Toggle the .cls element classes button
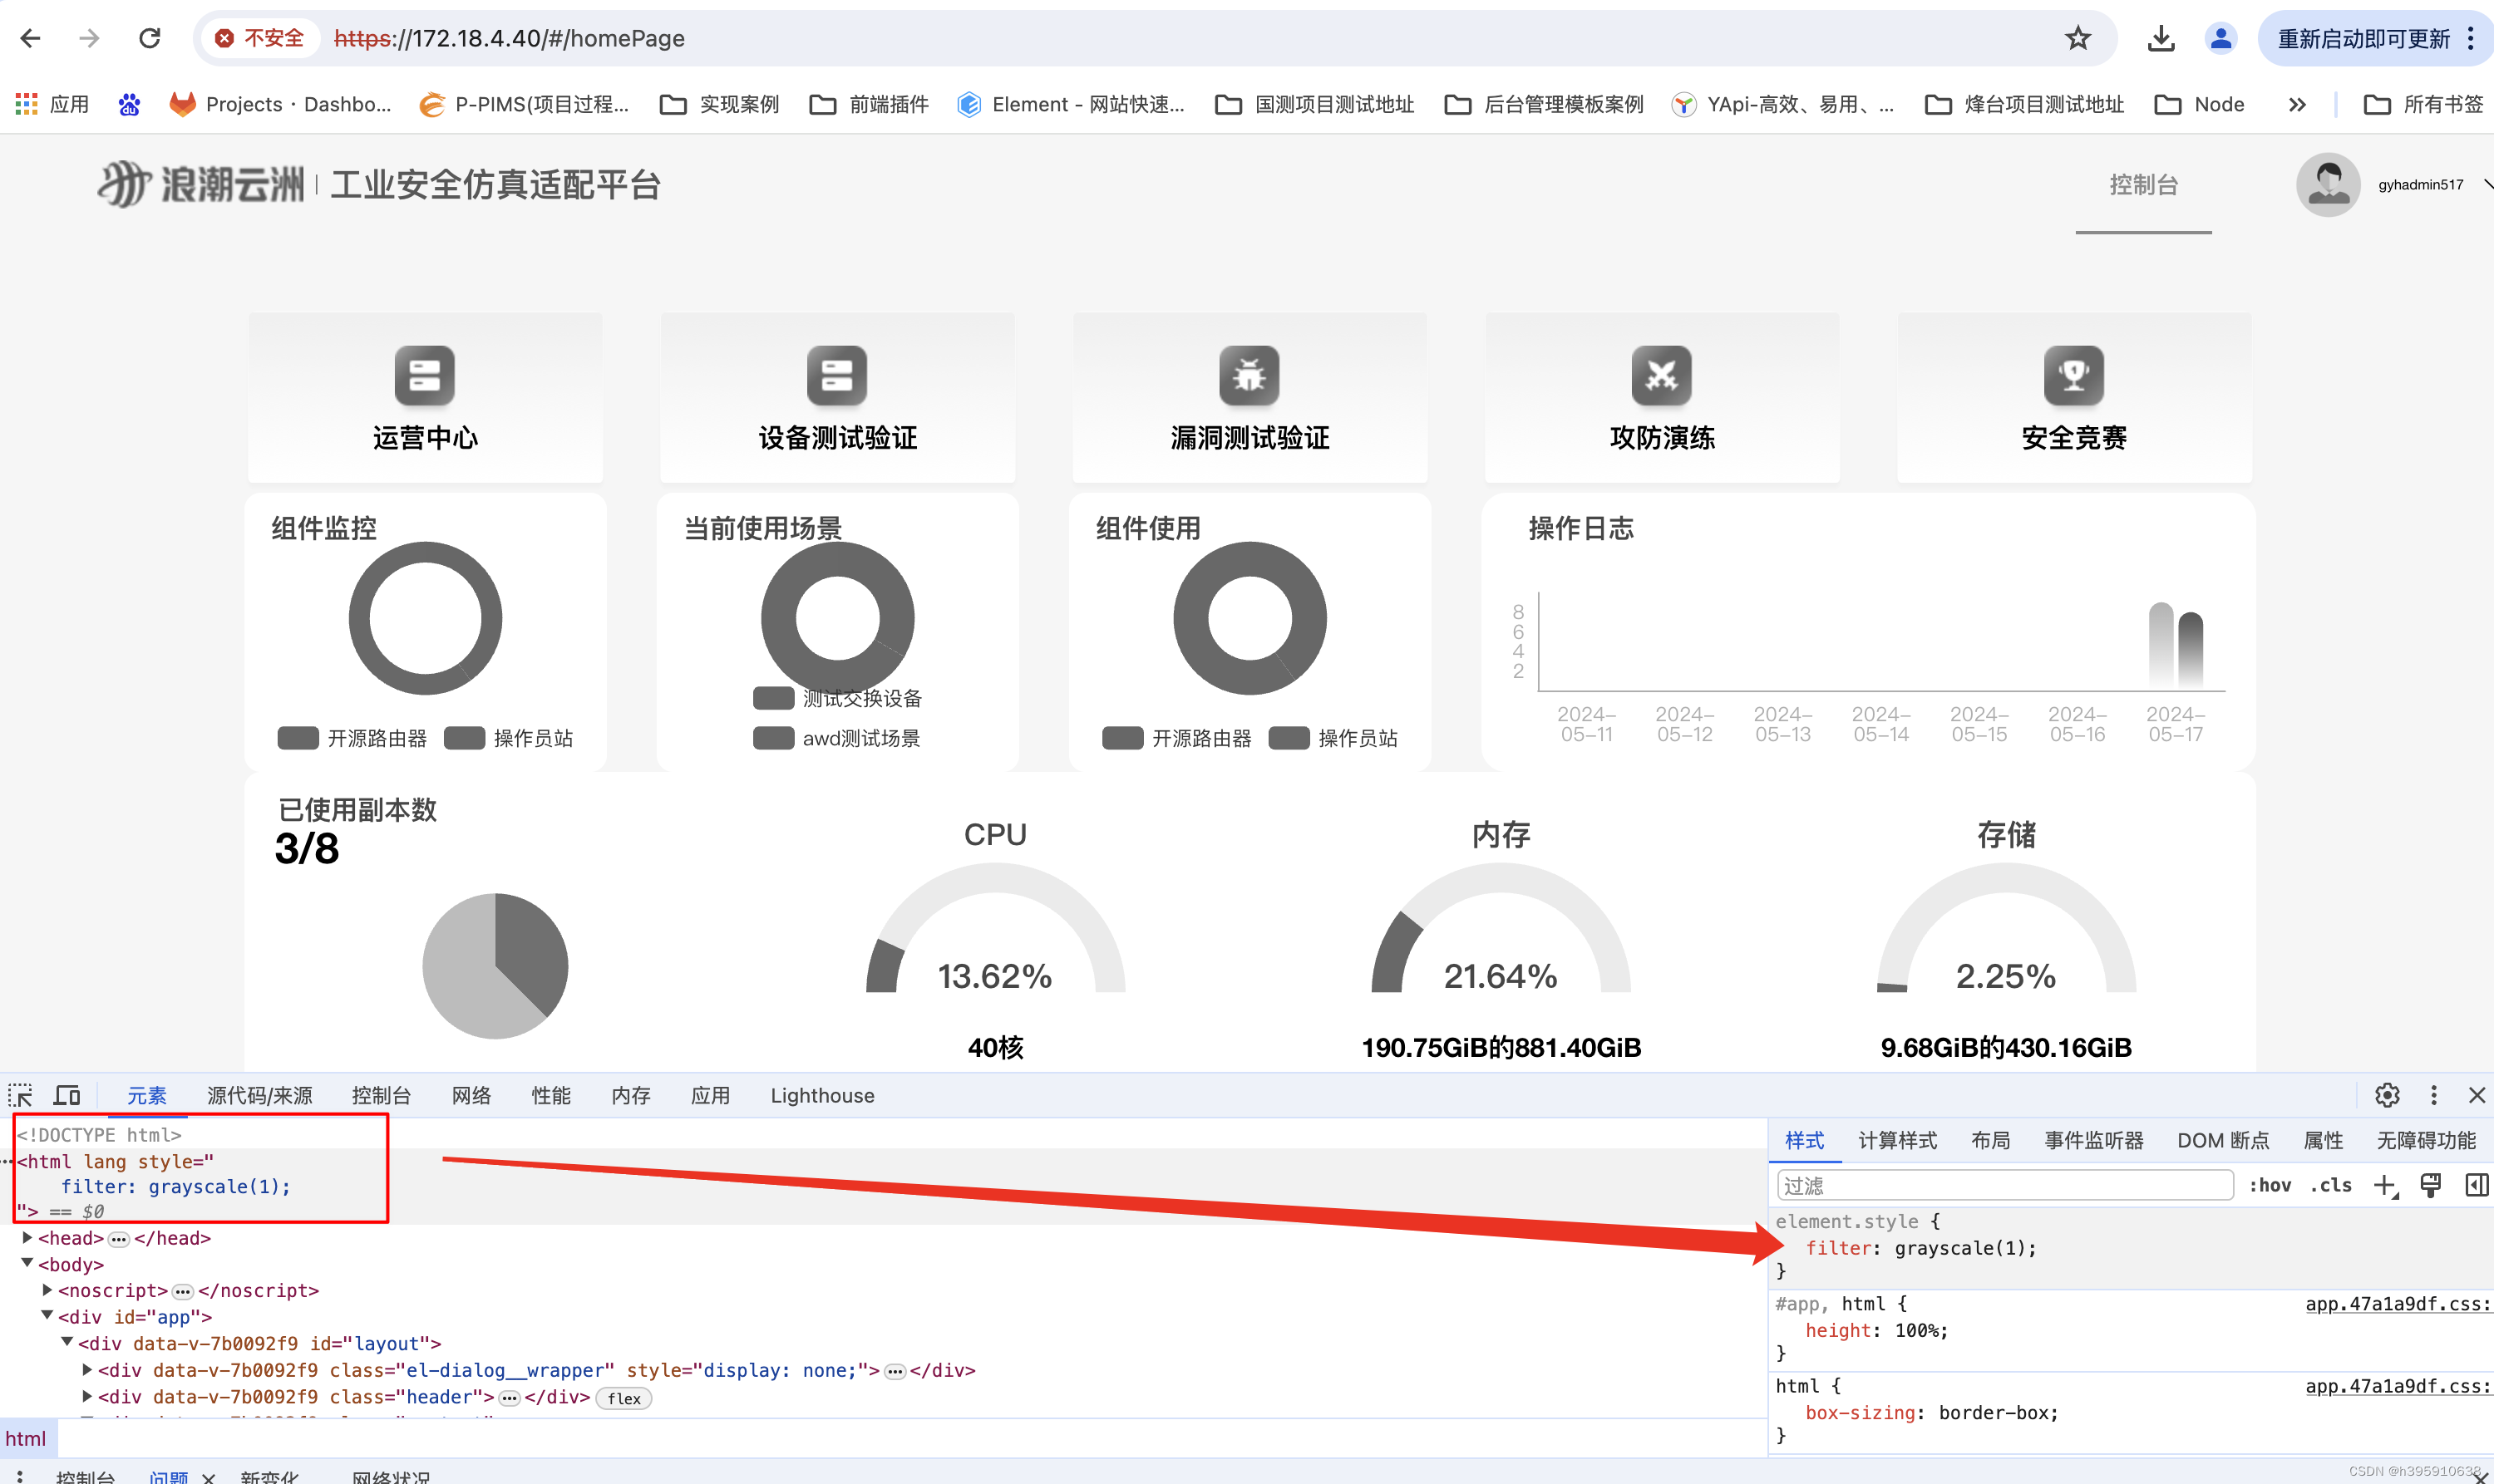 pos(2330,1185)
